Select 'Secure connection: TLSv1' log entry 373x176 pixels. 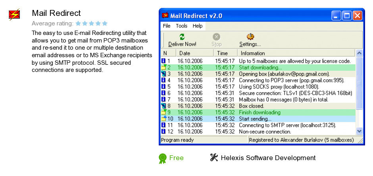click(x=258, y=93)
